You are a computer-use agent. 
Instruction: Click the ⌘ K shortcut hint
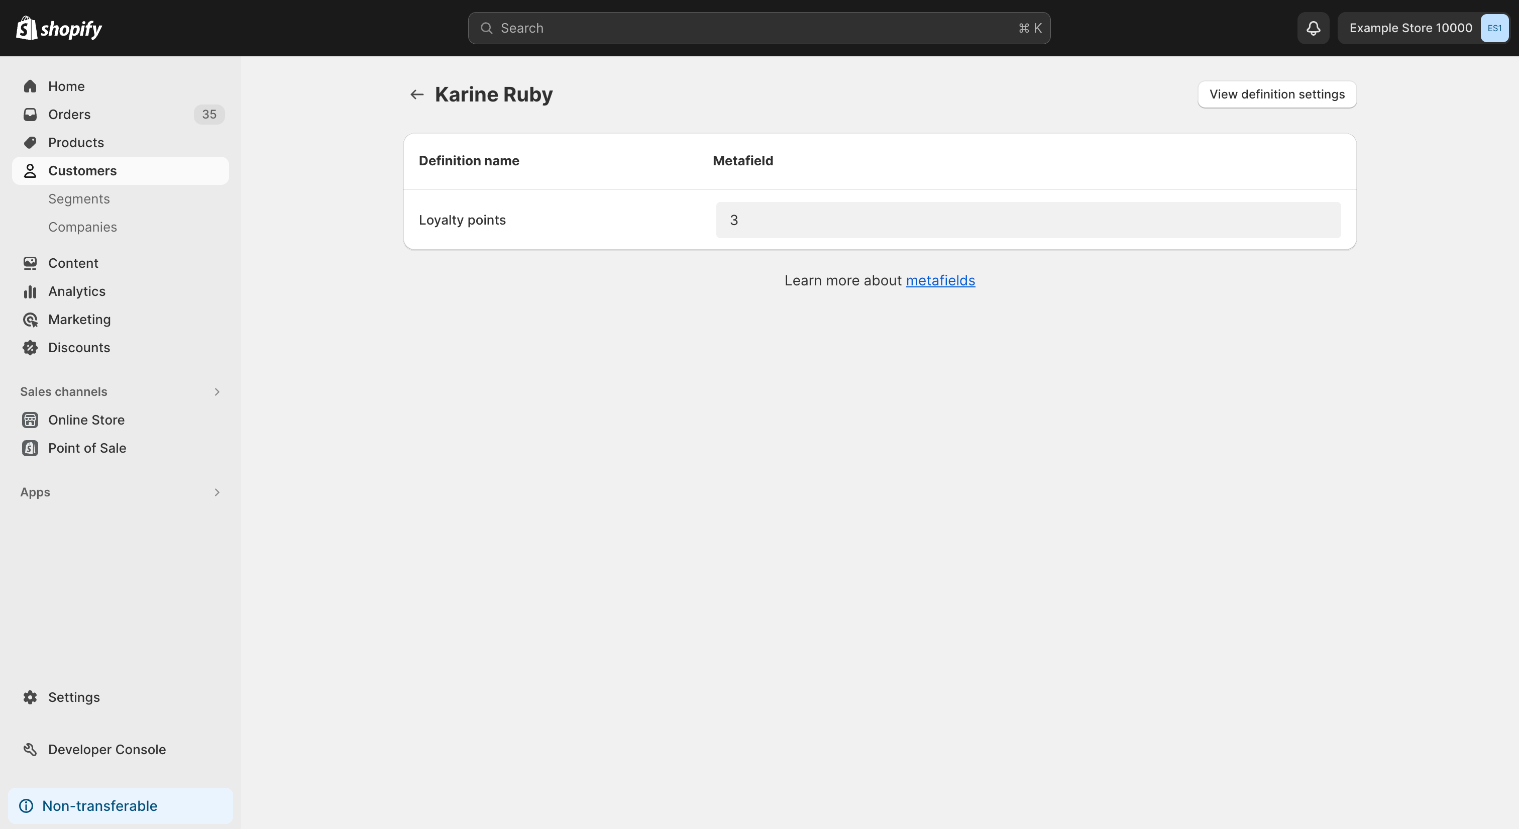1030,28
